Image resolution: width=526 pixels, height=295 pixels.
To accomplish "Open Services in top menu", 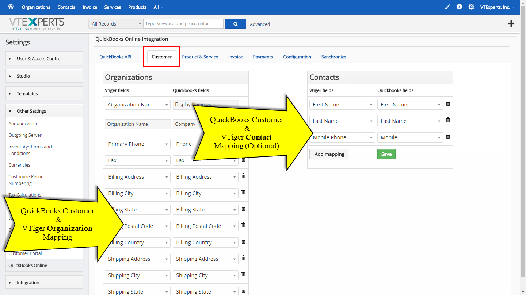I will 113,7.
